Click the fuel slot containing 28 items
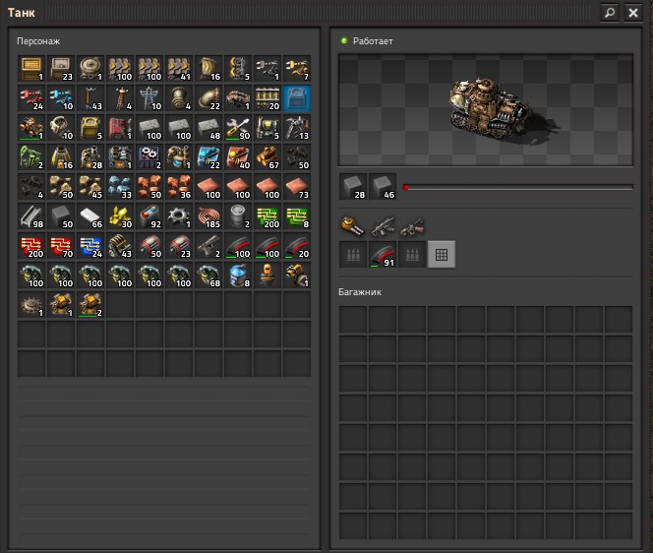 (x=353, y=187)
